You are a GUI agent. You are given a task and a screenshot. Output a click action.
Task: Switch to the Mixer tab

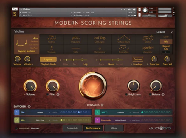pos(114,128)
